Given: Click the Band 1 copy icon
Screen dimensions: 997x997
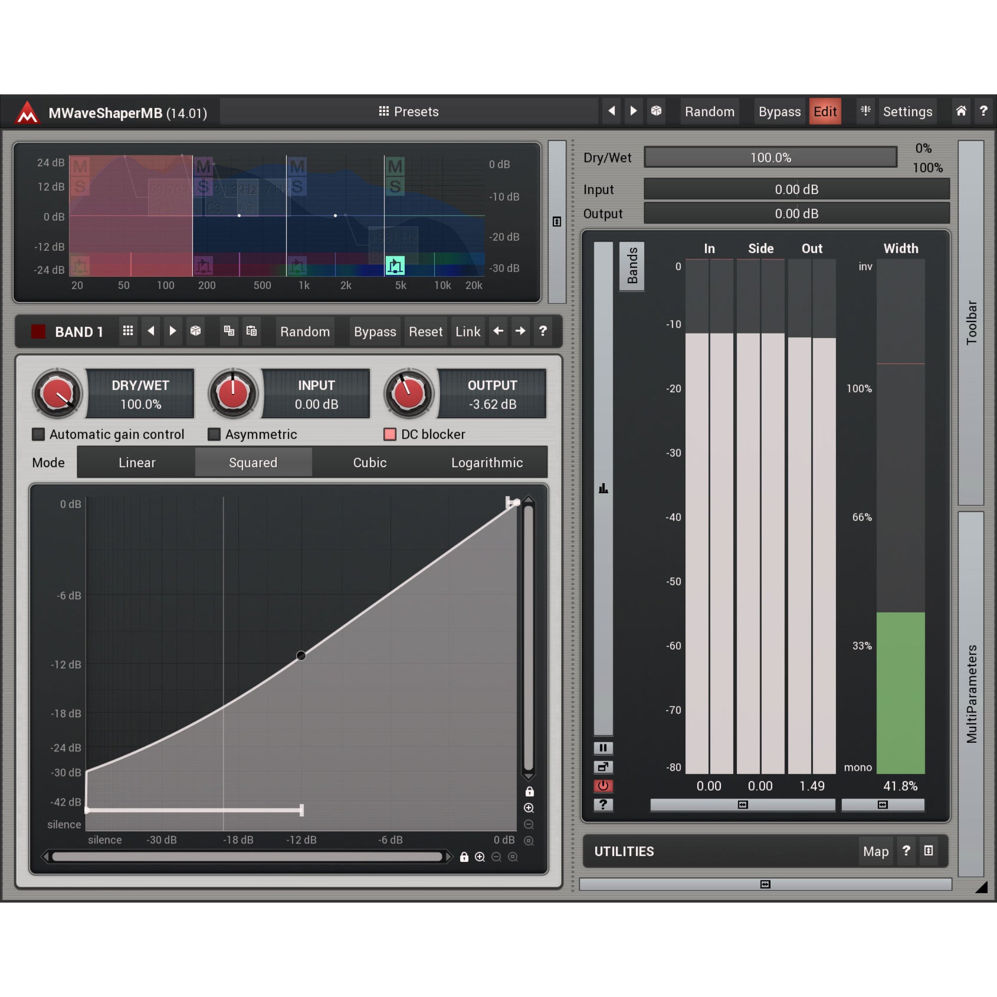Looking at the screenshot, I should (229, 331).
